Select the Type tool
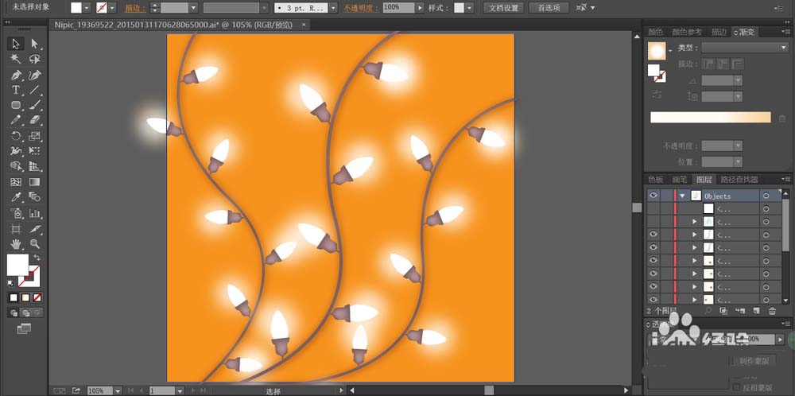This screenshot has width=795, height=396. pos(16,91)
